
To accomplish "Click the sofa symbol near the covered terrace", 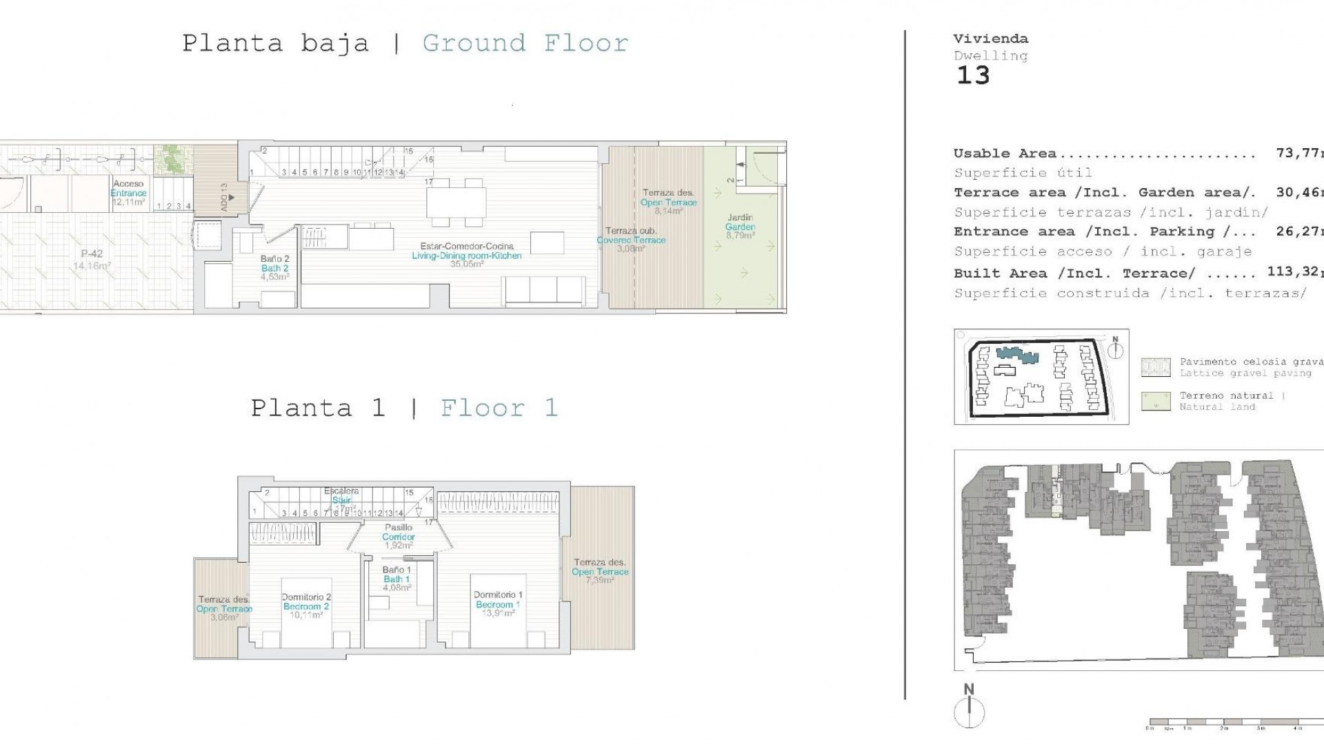I will click(x=545, y=289).
